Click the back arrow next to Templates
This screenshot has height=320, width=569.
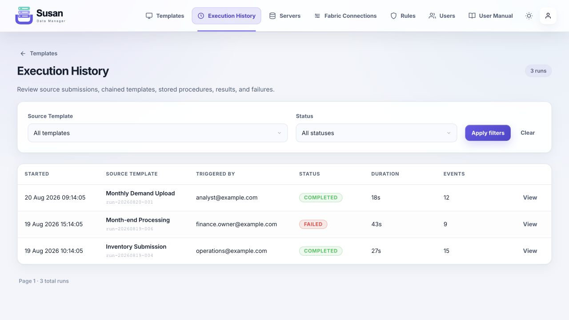(23, 53)
